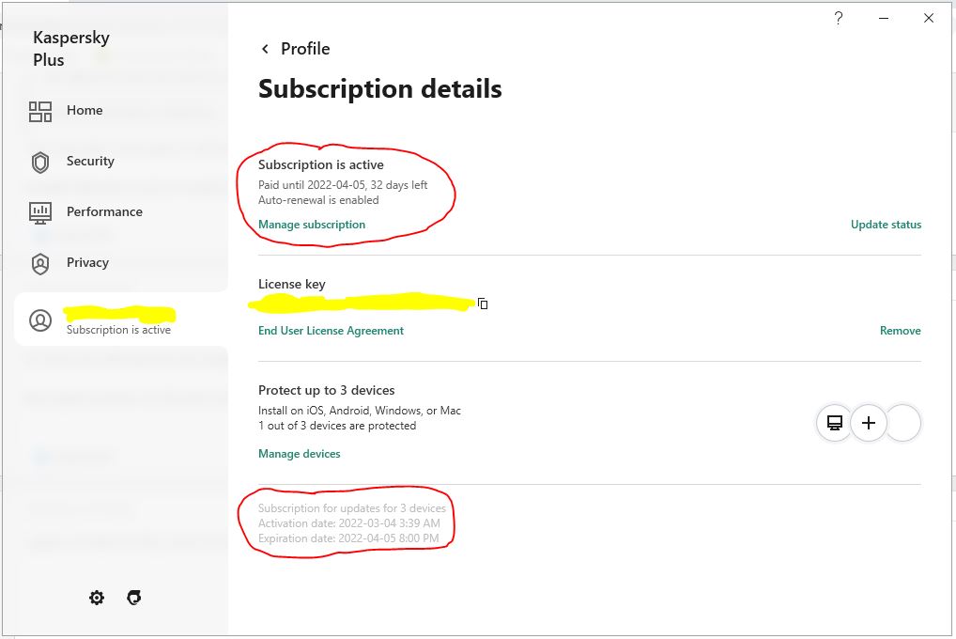This screenshot has width=956, height=639.
Task: Switch to the Performance section label
Action: point(104,212)
